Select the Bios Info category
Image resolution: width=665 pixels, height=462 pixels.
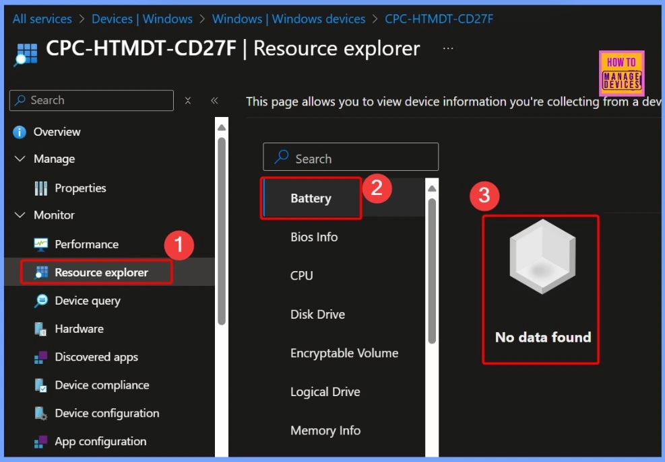pyautogui.click(x=314, y=237)
